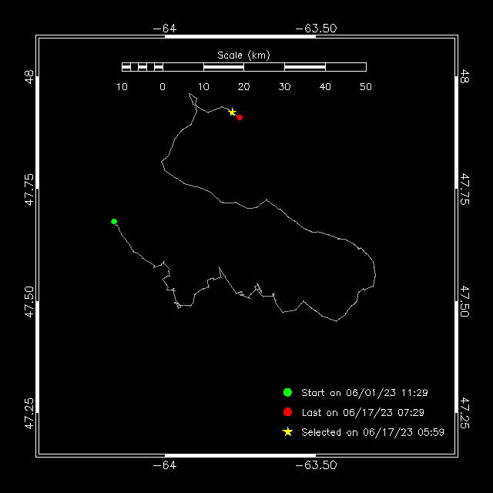
Task: Click the yellow star in the legend
Action: click(287, 431)
